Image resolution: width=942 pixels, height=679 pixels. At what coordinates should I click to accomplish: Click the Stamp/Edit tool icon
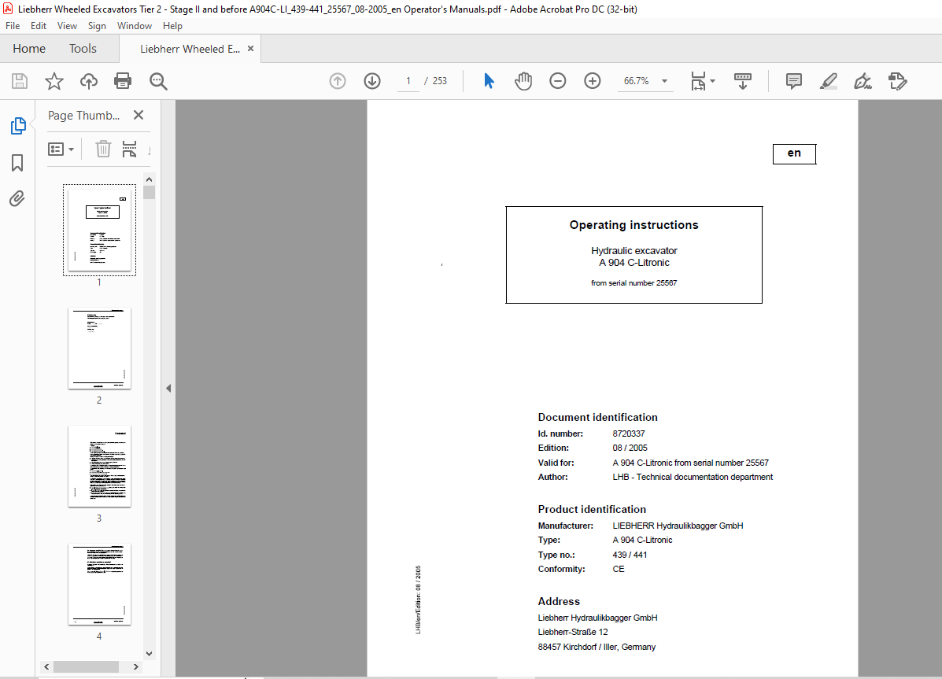click(898, 81)
